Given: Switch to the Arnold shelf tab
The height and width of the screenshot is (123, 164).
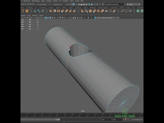Looking at the screenshot, I should click(x=58, y=8).
